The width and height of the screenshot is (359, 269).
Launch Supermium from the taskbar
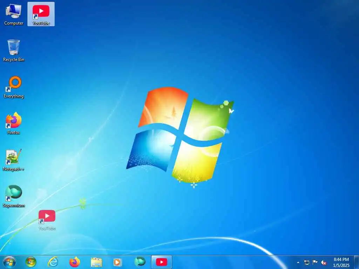coord(140,262)
